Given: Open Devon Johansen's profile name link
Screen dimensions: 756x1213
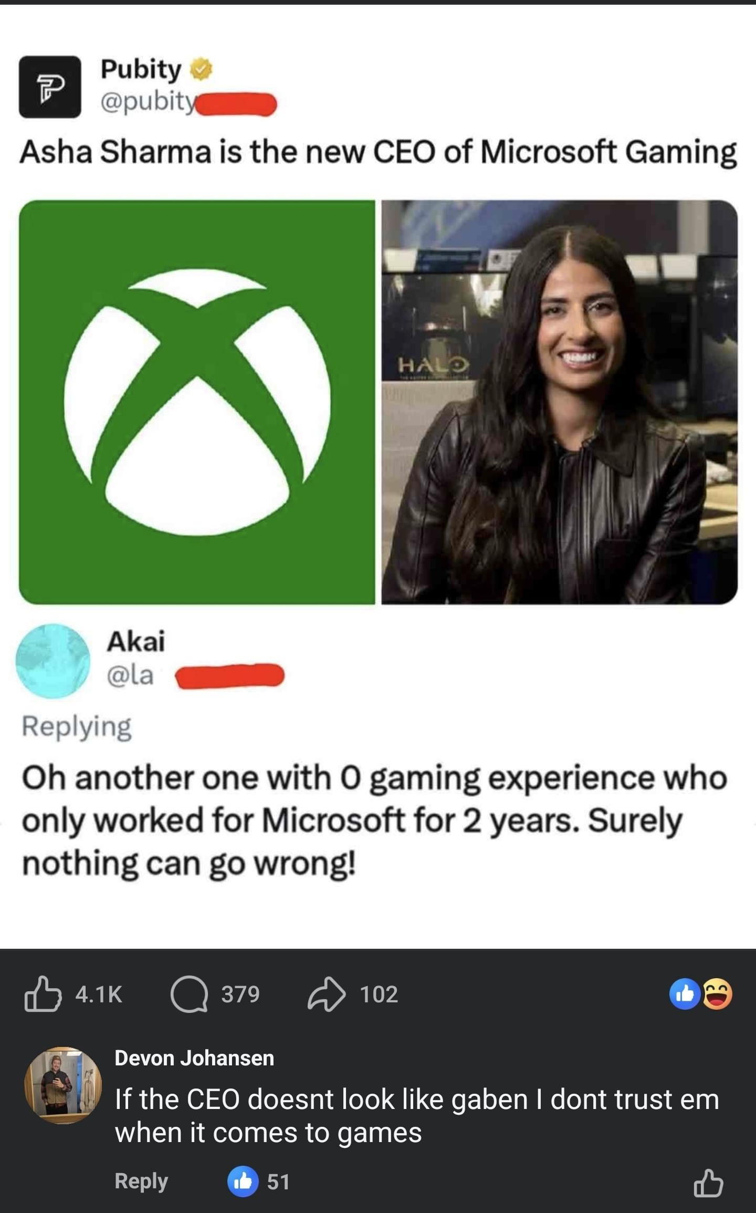Looking at the screenshot, I should (x=194, y=1058).
